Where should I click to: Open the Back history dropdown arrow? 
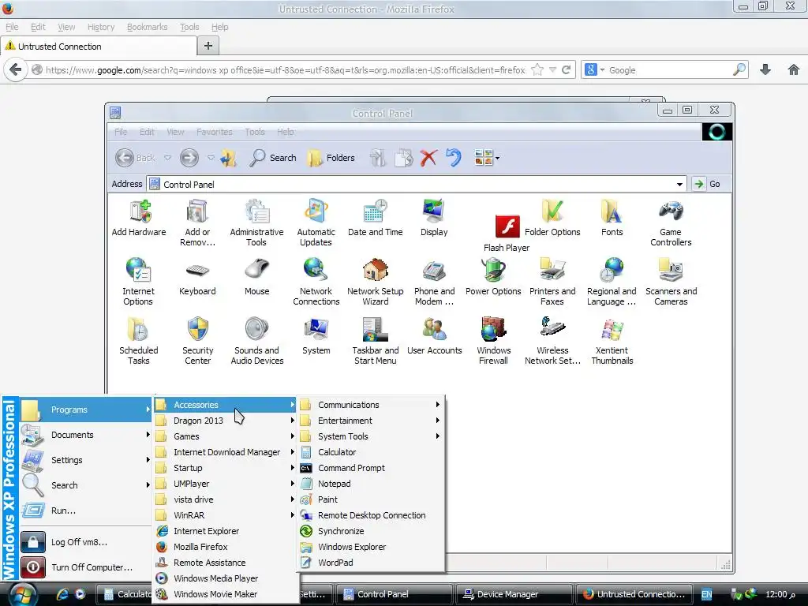point(167,158)
